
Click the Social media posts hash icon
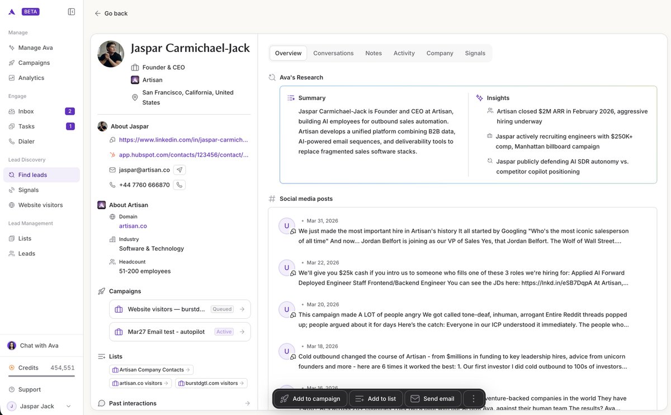(272, 199)
